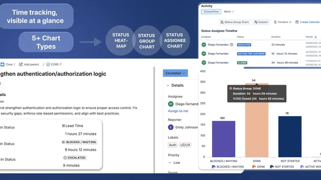Click Emily Johnson reporter avatar
This screenshot has width=321, height=180.
[x=171, y=127]
